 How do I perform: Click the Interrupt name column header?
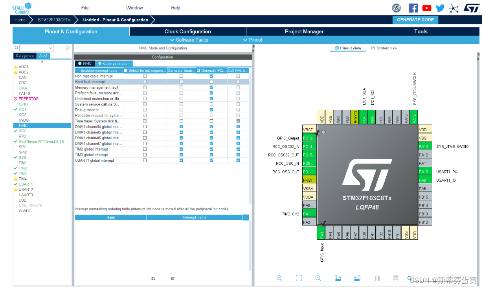(195, 217)
